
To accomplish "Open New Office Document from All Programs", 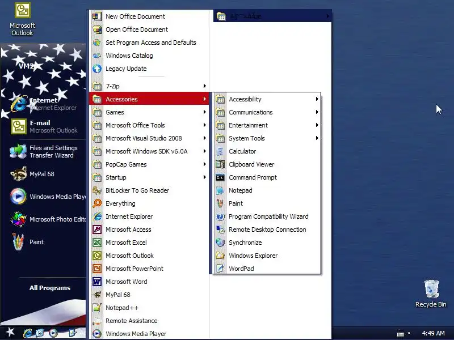I will tap(149, 16).
